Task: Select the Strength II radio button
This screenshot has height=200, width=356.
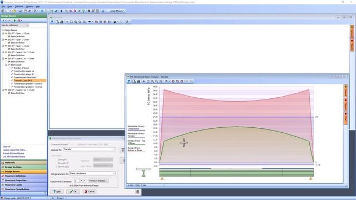Action: pos(57,163)
